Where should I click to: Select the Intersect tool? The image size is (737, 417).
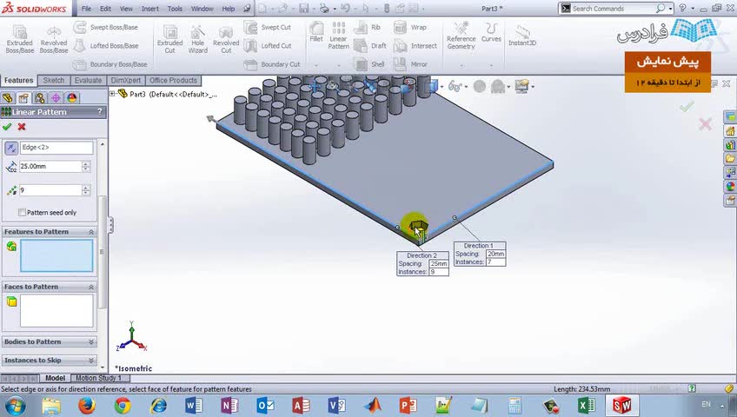pos(415,45)
